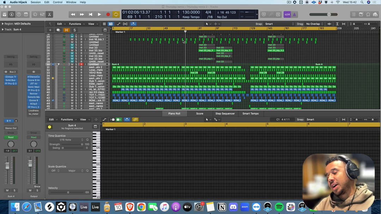This screenshot has width=381, height=214.
Task: Open the Window menu in menu bar
Action: coord(71,2)
